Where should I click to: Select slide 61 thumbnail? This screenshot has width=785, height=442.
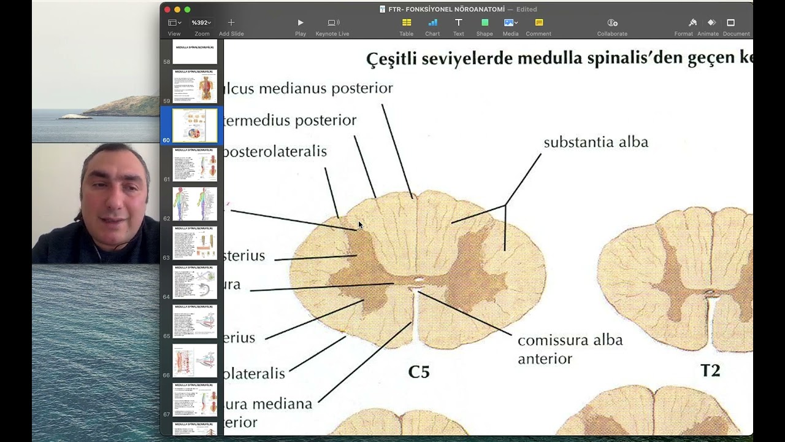click(195, 165)
